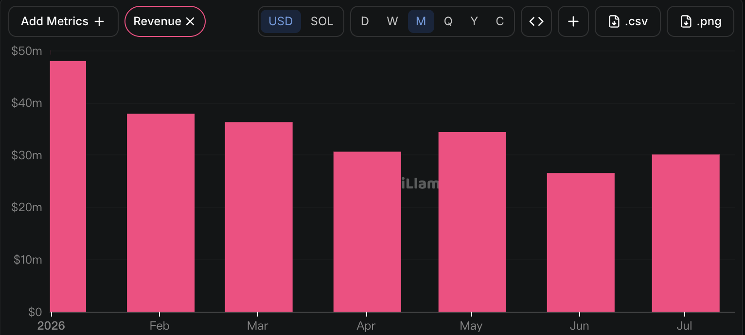Enable cumulative C view

500,21
